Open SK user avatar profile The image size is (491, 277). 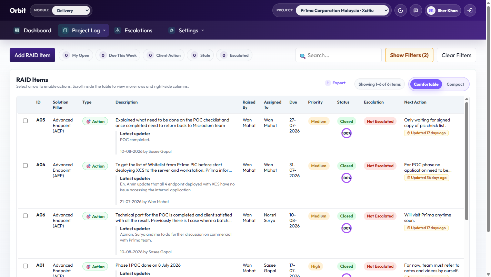(431, 10)
